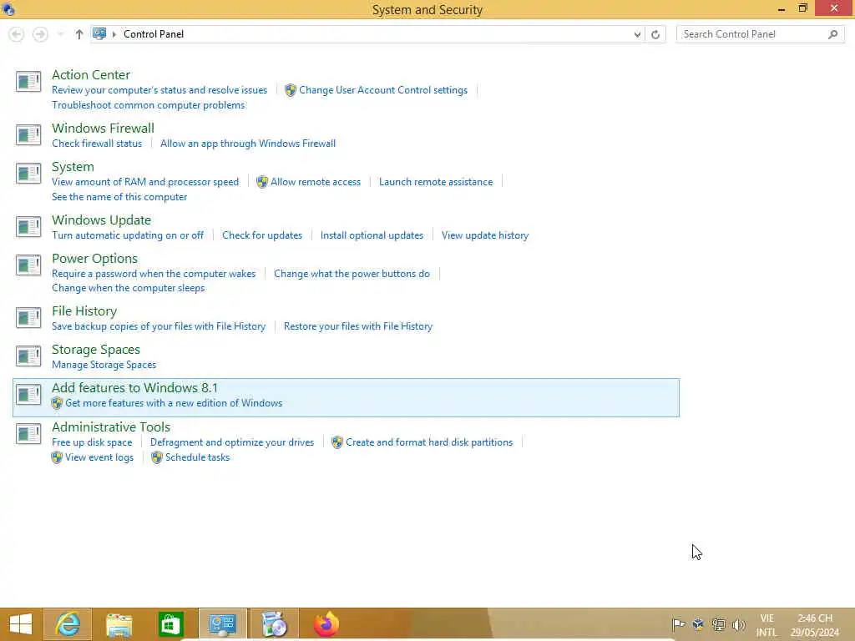Click View amount of RAM and processor speed
Screen dimensions: 855x641
click(145, 182)
